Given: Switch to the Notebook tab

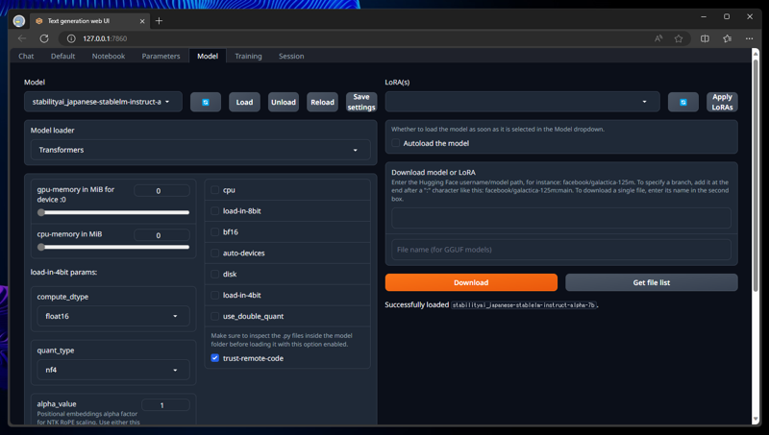Looking at the screenshot, I should coord(109,56).
